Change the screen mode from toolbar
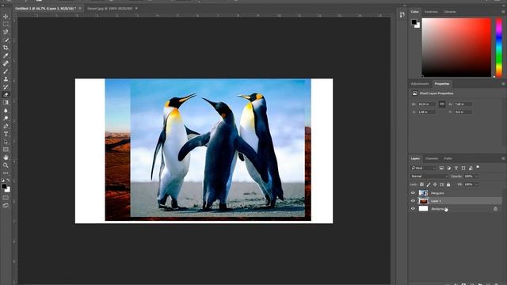Screen dimensions: 507x285 click(6, 206)
